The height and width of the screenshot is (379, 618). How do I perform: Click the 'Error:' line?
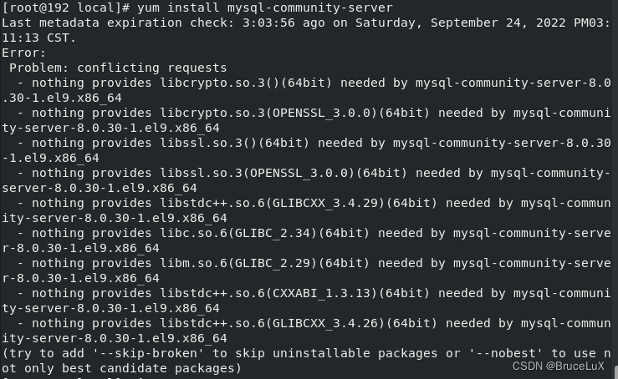23,53
